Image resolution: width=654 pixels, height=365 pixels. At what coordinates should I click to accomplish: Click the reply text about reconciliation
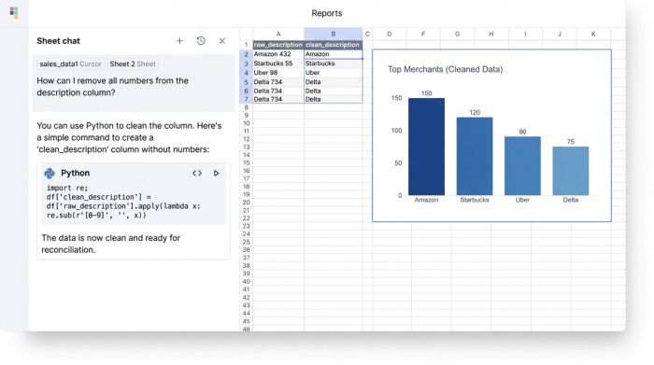(111, 244)
